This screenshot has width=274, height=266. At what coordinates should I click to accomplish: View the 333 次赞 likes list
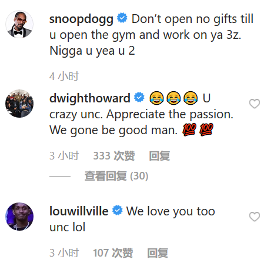coord(114,156)
